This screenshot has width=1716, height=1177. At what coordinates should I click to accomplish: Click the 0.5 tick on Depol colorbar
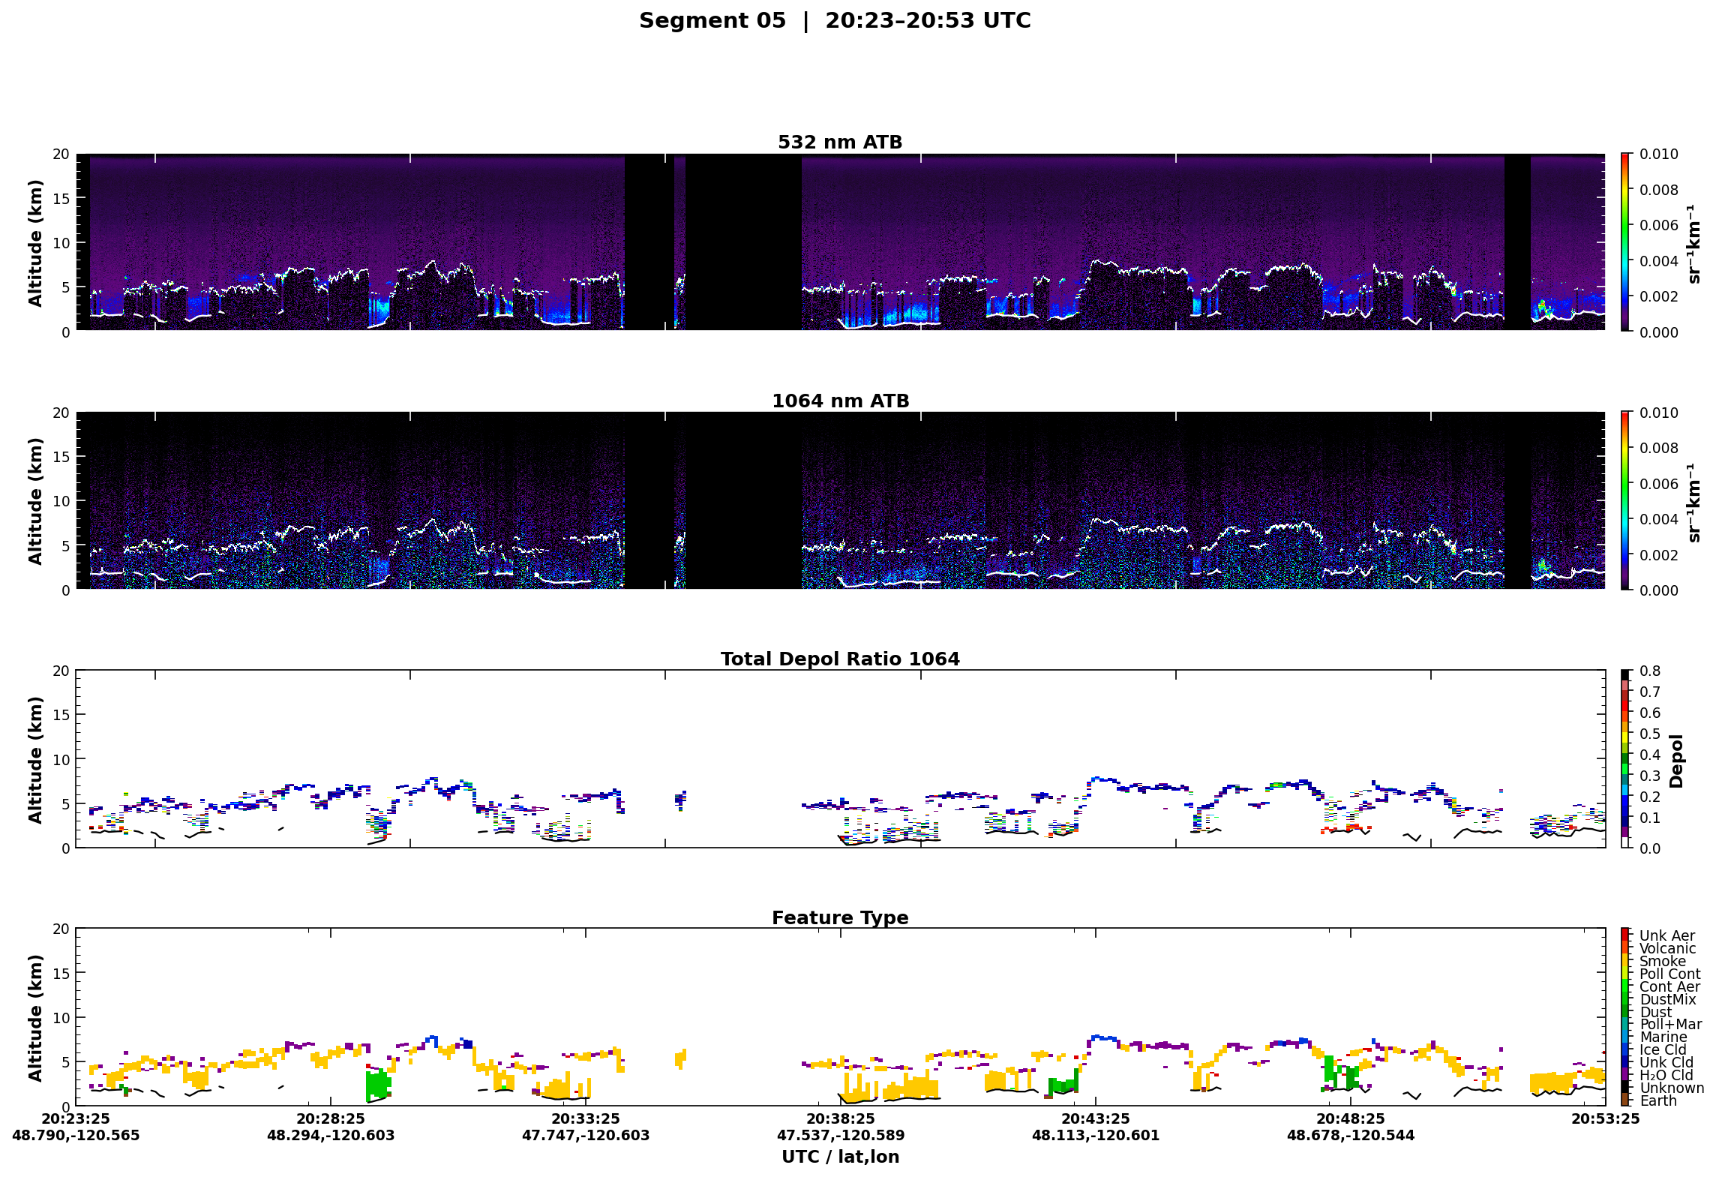1650,734
